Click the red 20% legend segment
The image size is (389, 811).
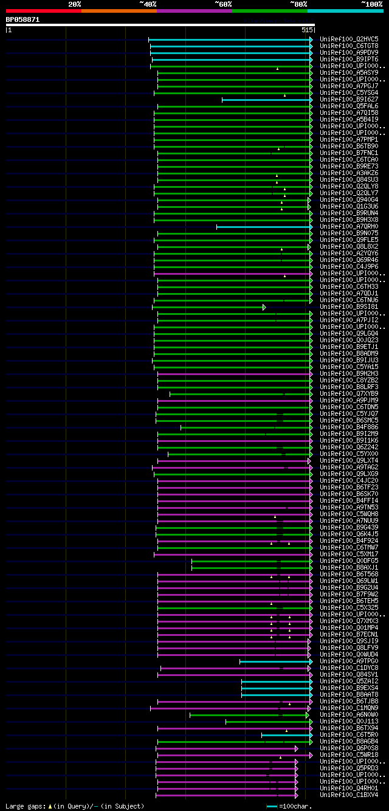pos(43,11)
